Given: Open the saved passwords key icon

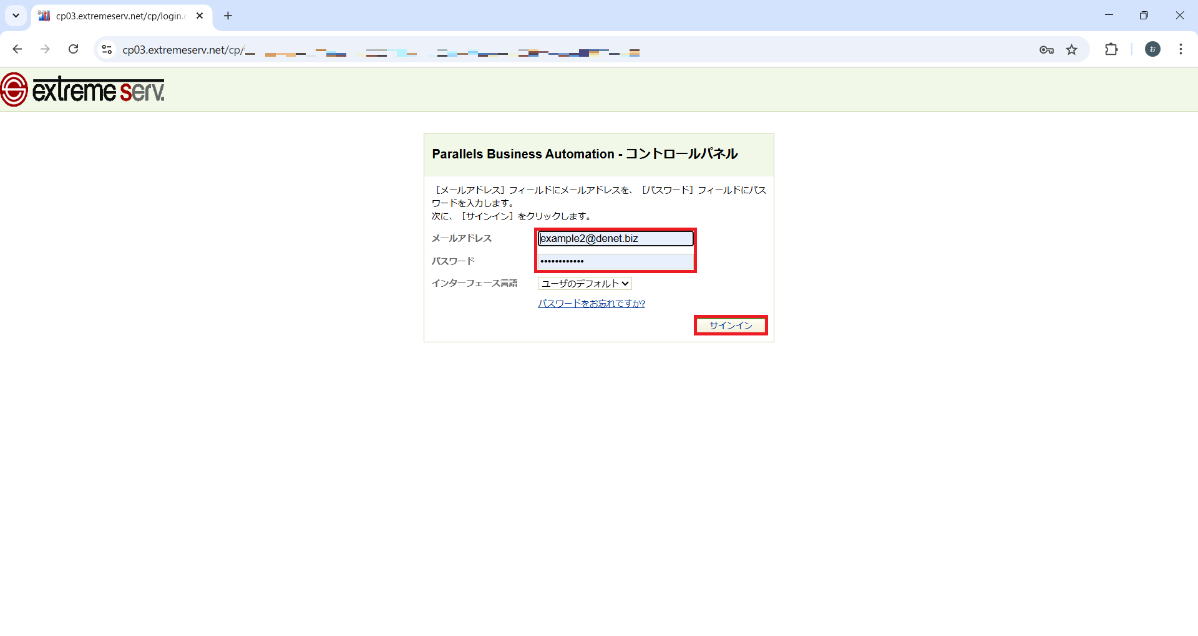Looking at the screenshot, I should pos(1046,50).
